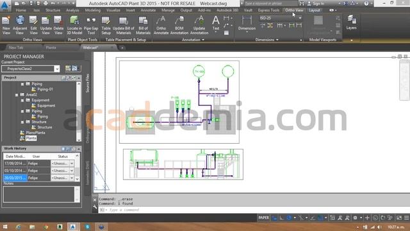
Task: Click the Delete View icon
Action: click(x=58, y=25)
